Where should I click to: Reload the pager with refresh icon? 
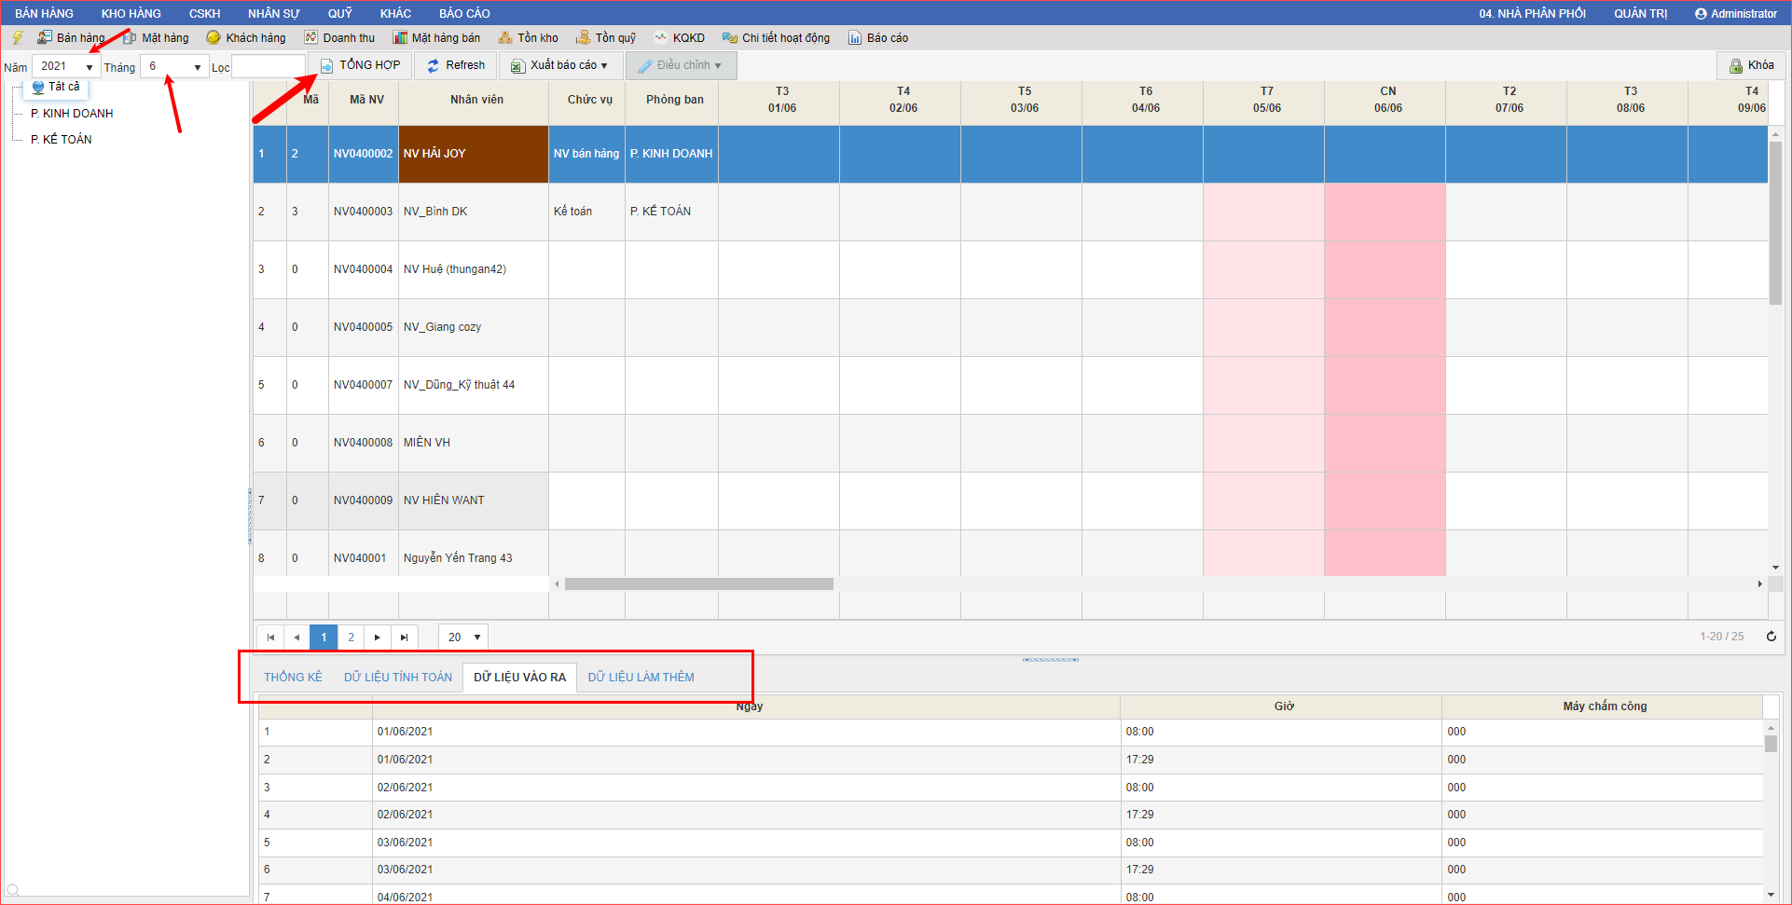click(x=1771, y=637)
